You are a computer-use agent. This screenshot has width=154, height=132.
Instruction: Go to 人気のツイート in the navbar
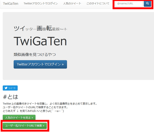tap(72, 4)
